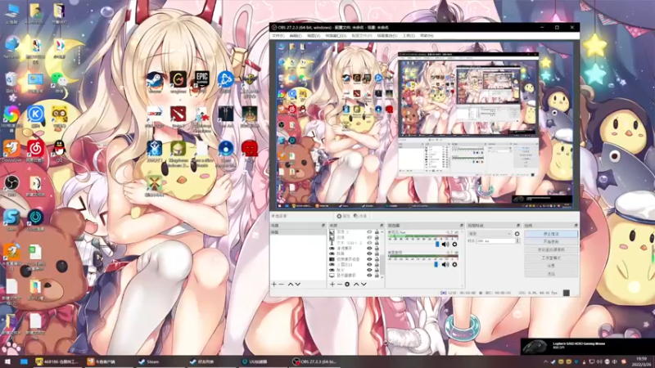Open source properties via the Sources panel gear icon
The width and height of the screenshot is (655, 368).
click(347, 284)
